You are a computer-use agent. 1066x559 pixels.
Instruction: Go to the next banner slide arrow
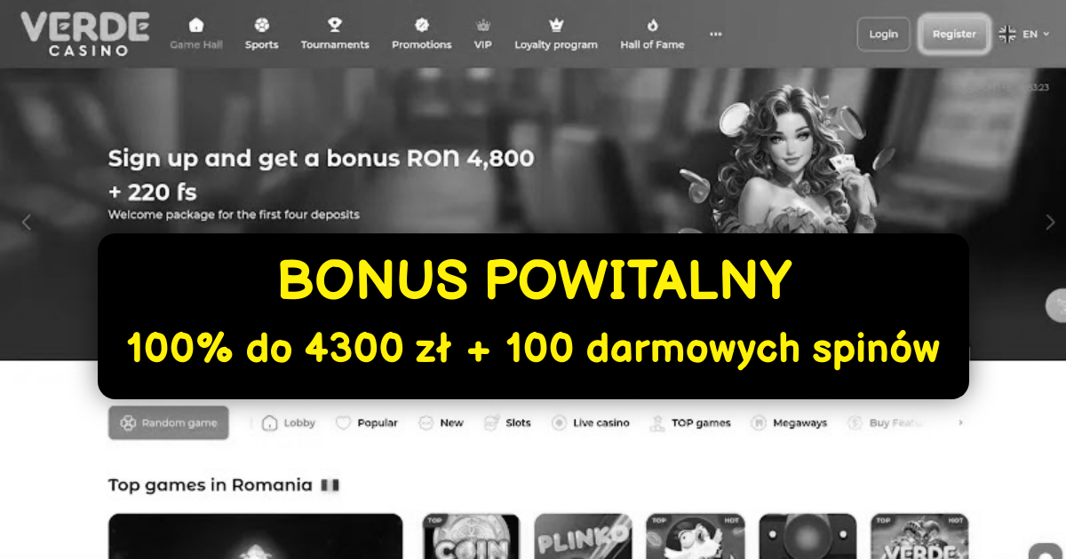(1050, 223)
